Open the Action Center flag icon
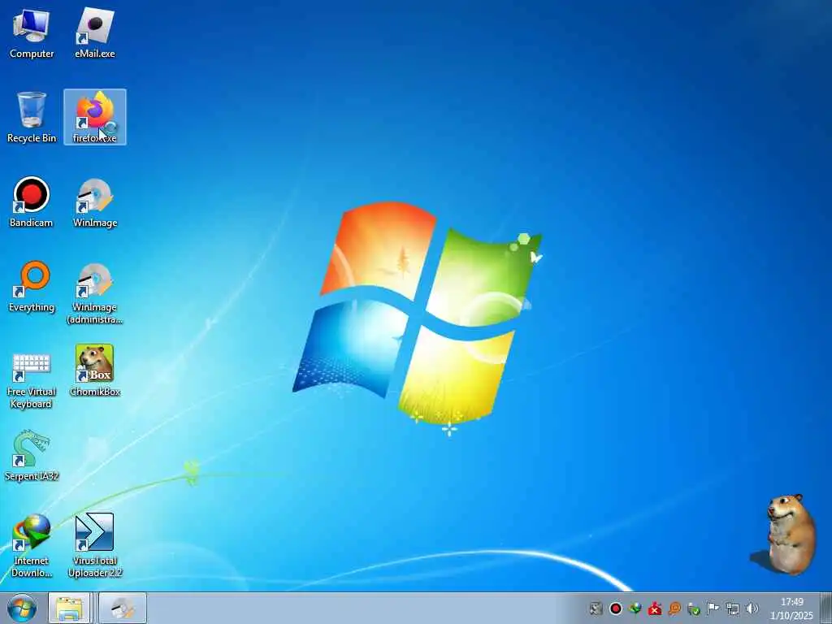Viewport: 832px width, 624px height. [x=713, y=609]
